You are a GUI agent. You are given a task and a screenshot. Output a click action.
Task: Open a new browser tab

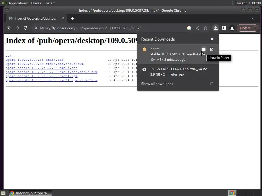click(x=72, y=18)
